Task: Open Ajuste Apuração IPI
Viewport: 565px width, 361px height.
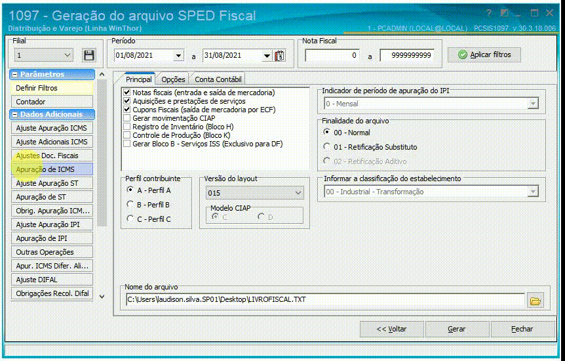Action: [52, 224]
